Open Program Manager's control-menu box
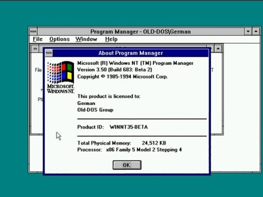Screen dimensions: 263x197 (x=33, y=31)
